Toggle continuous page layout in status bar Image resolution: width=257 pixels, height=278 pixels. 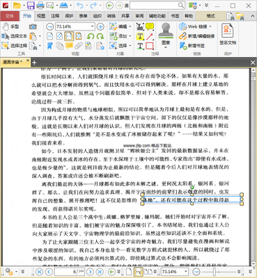(x=139, y=272)
